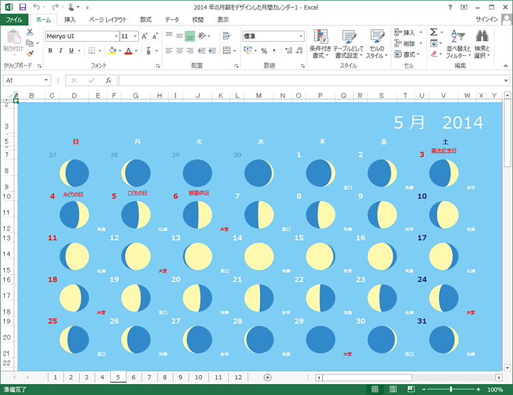Open the font size 11 dropdown
Viewport: 513px width, 395px height.
[135, 36]
